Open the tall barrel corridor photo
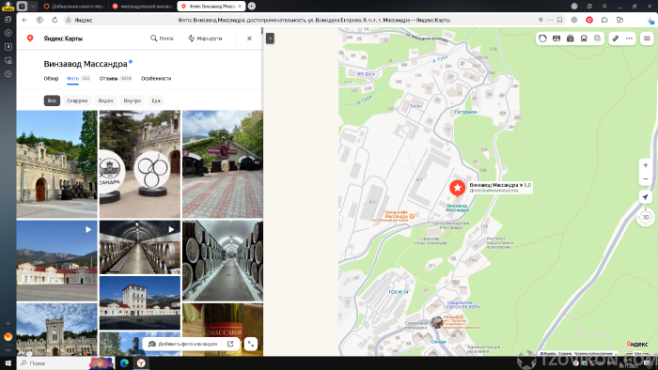Viewport: 658px width, 370px height. point(223,261)
